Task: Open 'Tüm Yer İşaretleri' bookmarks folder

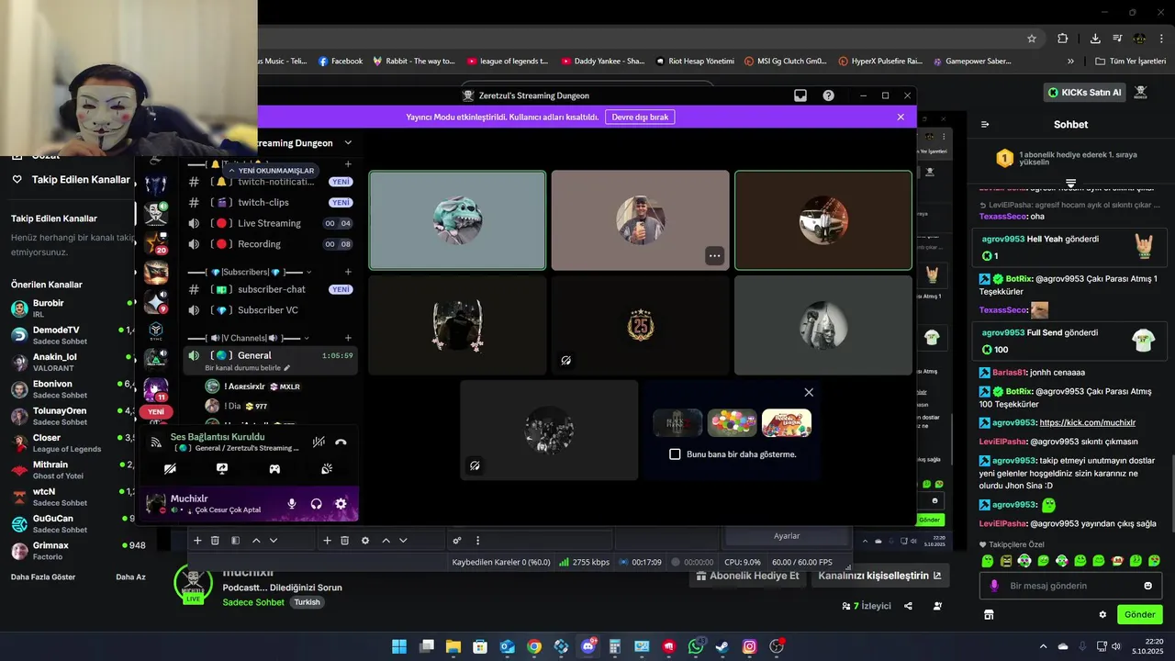Action: [x=1130, y=62]
